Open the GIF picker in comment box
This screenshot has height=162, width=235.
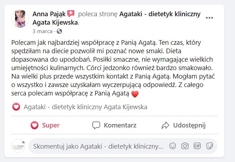click(197, 145)
